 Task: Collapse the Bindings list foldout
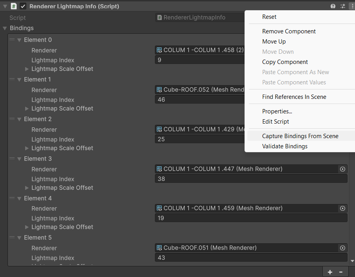tap(5, 28)
